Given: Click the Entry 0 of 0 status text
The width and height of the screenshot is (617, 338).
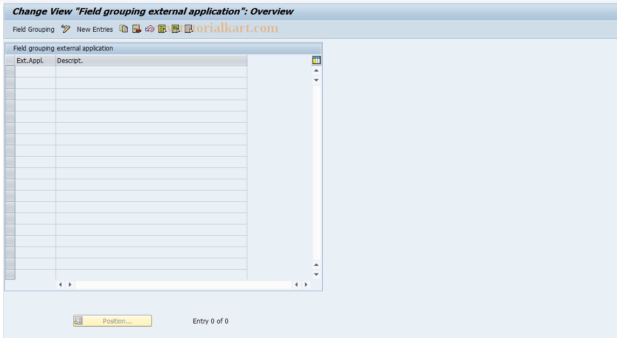Looking at the screenshot, I should [211, 321].
